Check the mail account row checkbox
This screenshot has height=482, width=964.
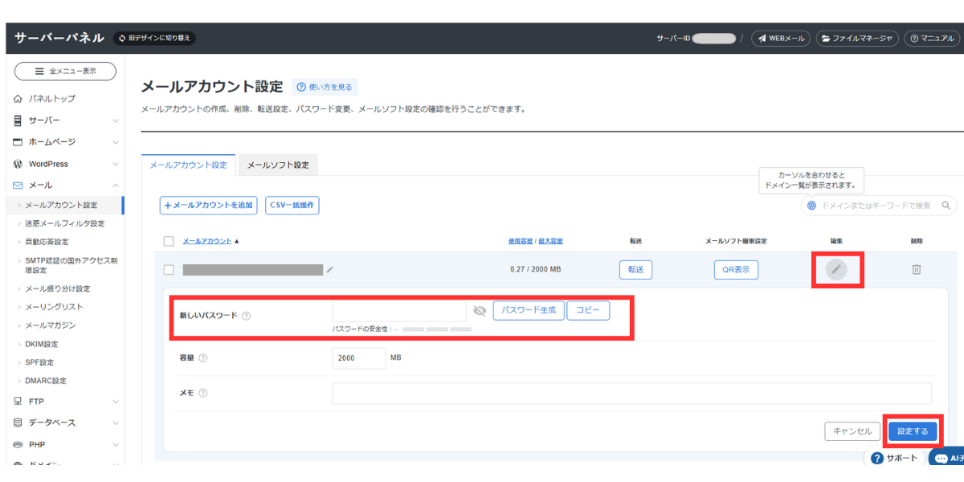(x=169, y=270)
